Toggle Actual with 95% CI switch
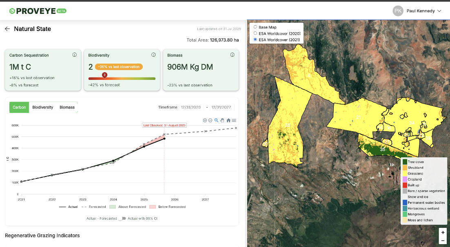 (122, 218)
